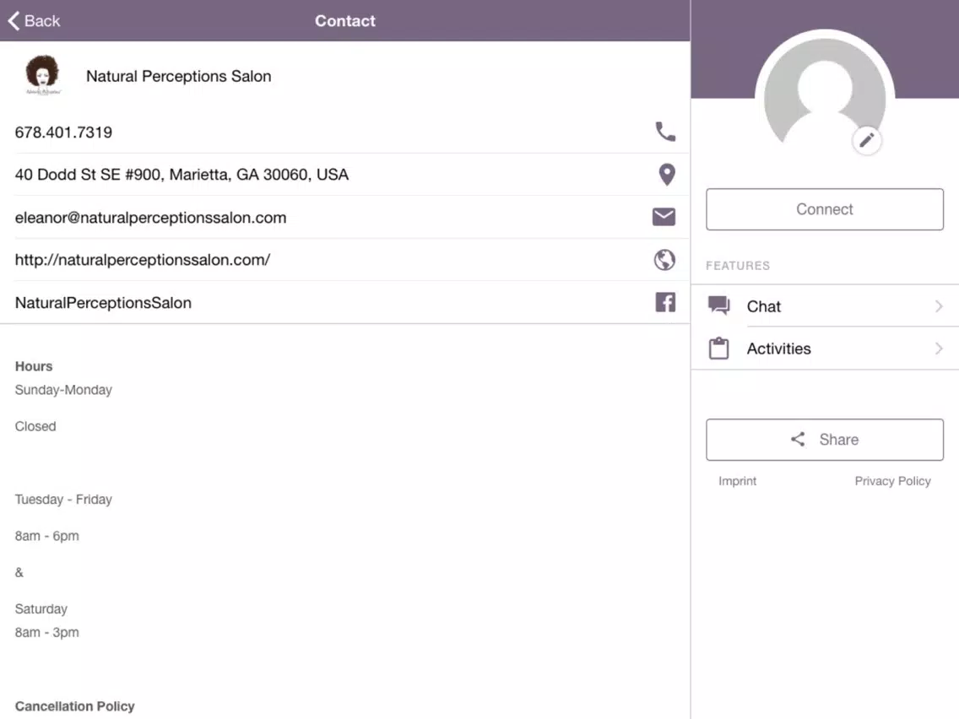Select phone number 678.401.7319
Screen dimensions: 959x719
tap(63, 132)
